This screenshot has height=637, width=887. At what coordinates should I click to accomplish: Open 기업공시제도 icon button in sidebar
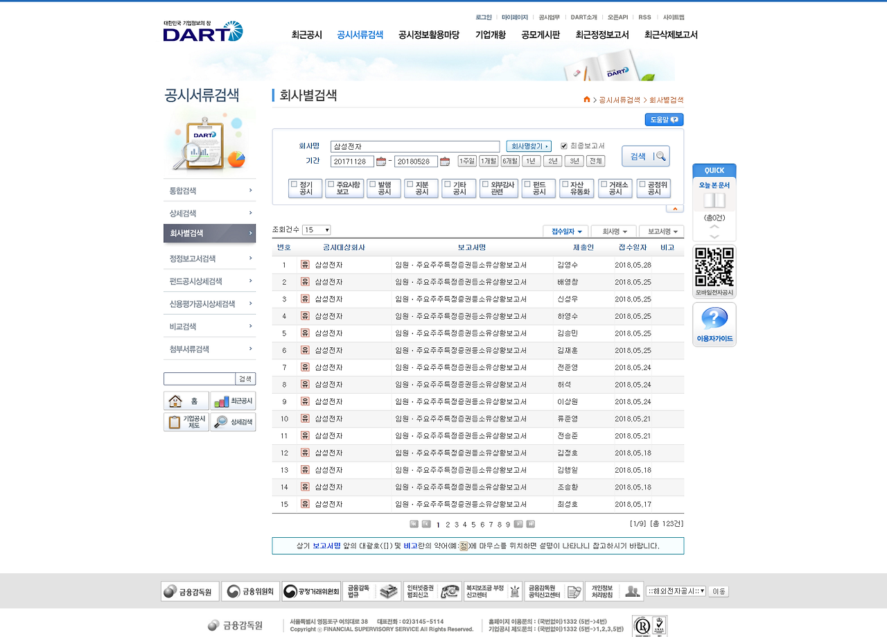tap(186, 422)
